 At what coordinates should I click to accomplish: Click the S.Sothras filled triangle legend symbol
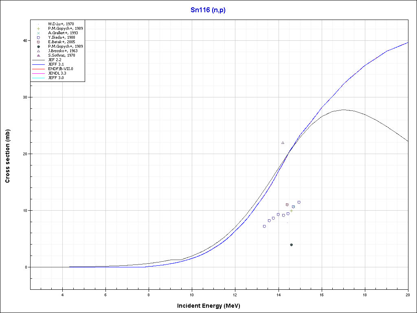point(38,55)
